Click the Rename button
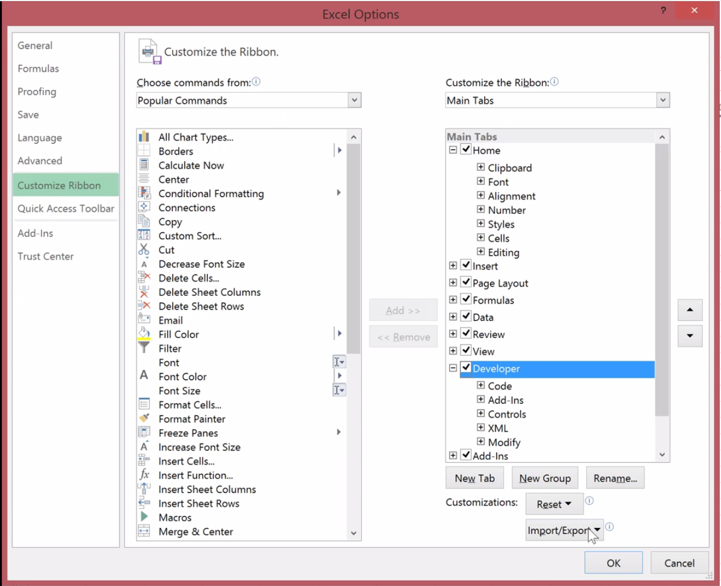The width and height of the screenshot is (721, 586). pyautogui.click(x=615, y=478)
